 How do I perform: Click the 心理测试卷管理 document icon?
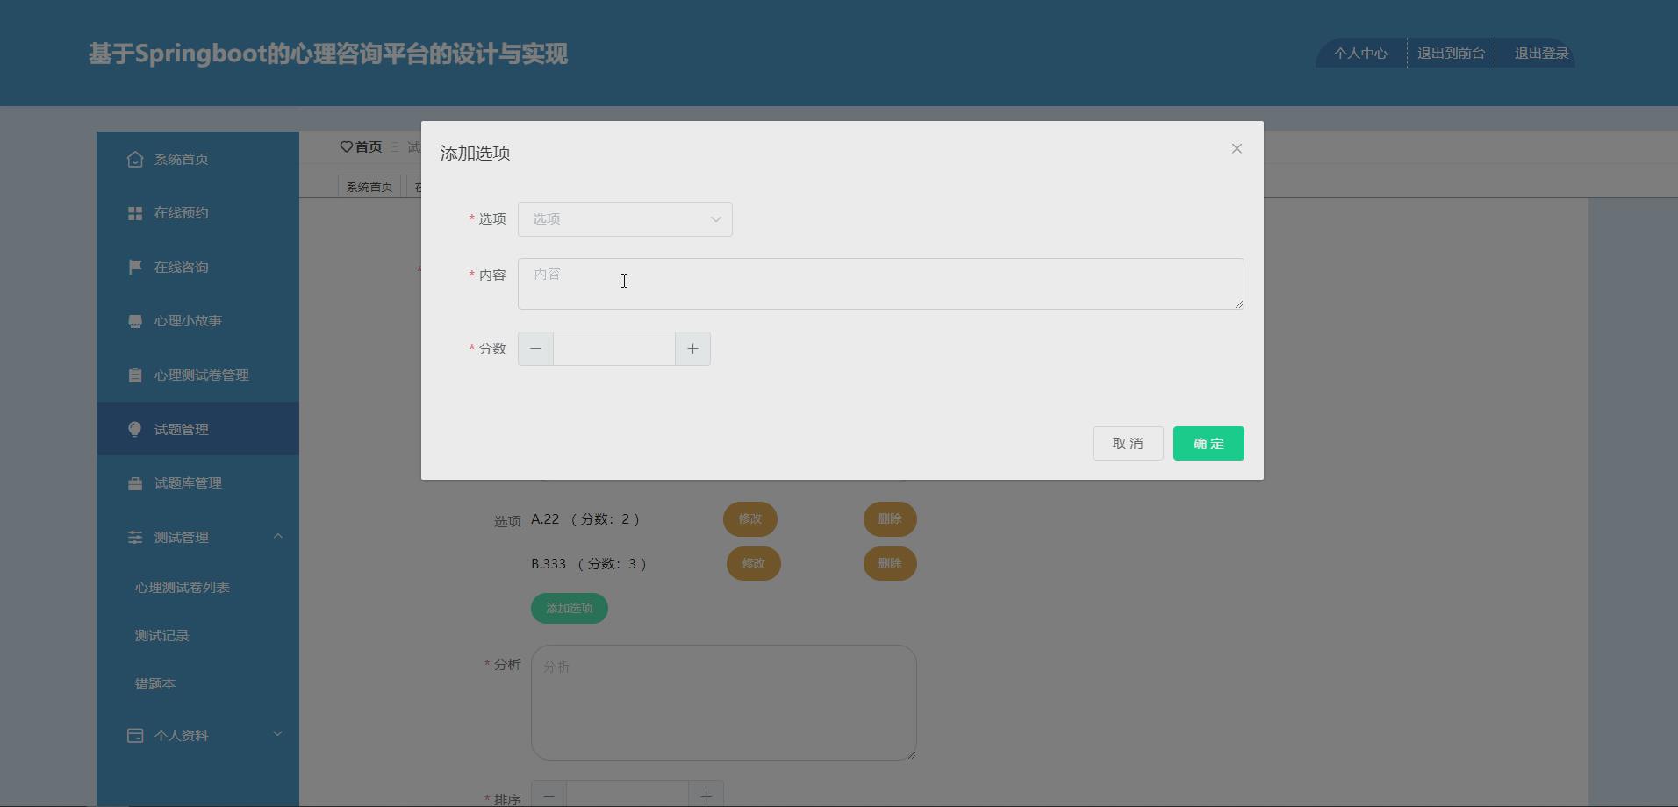point(134,375)
